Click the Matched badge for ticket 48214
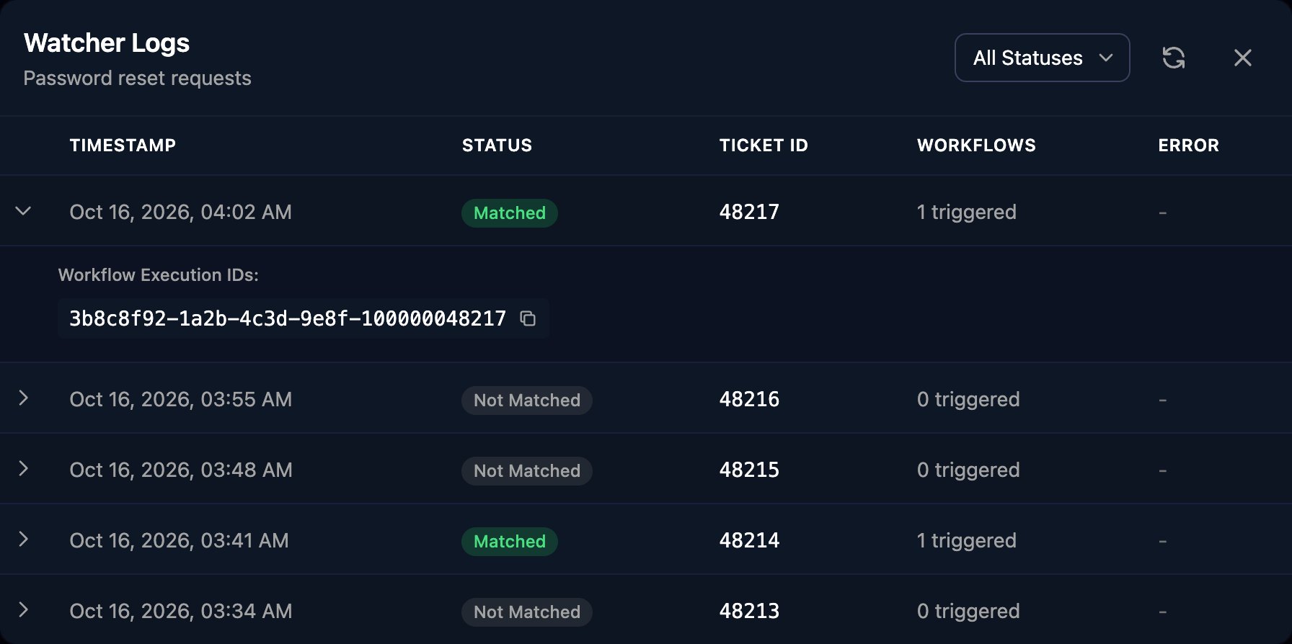The image size is (1292, 644). coord(510,542)
